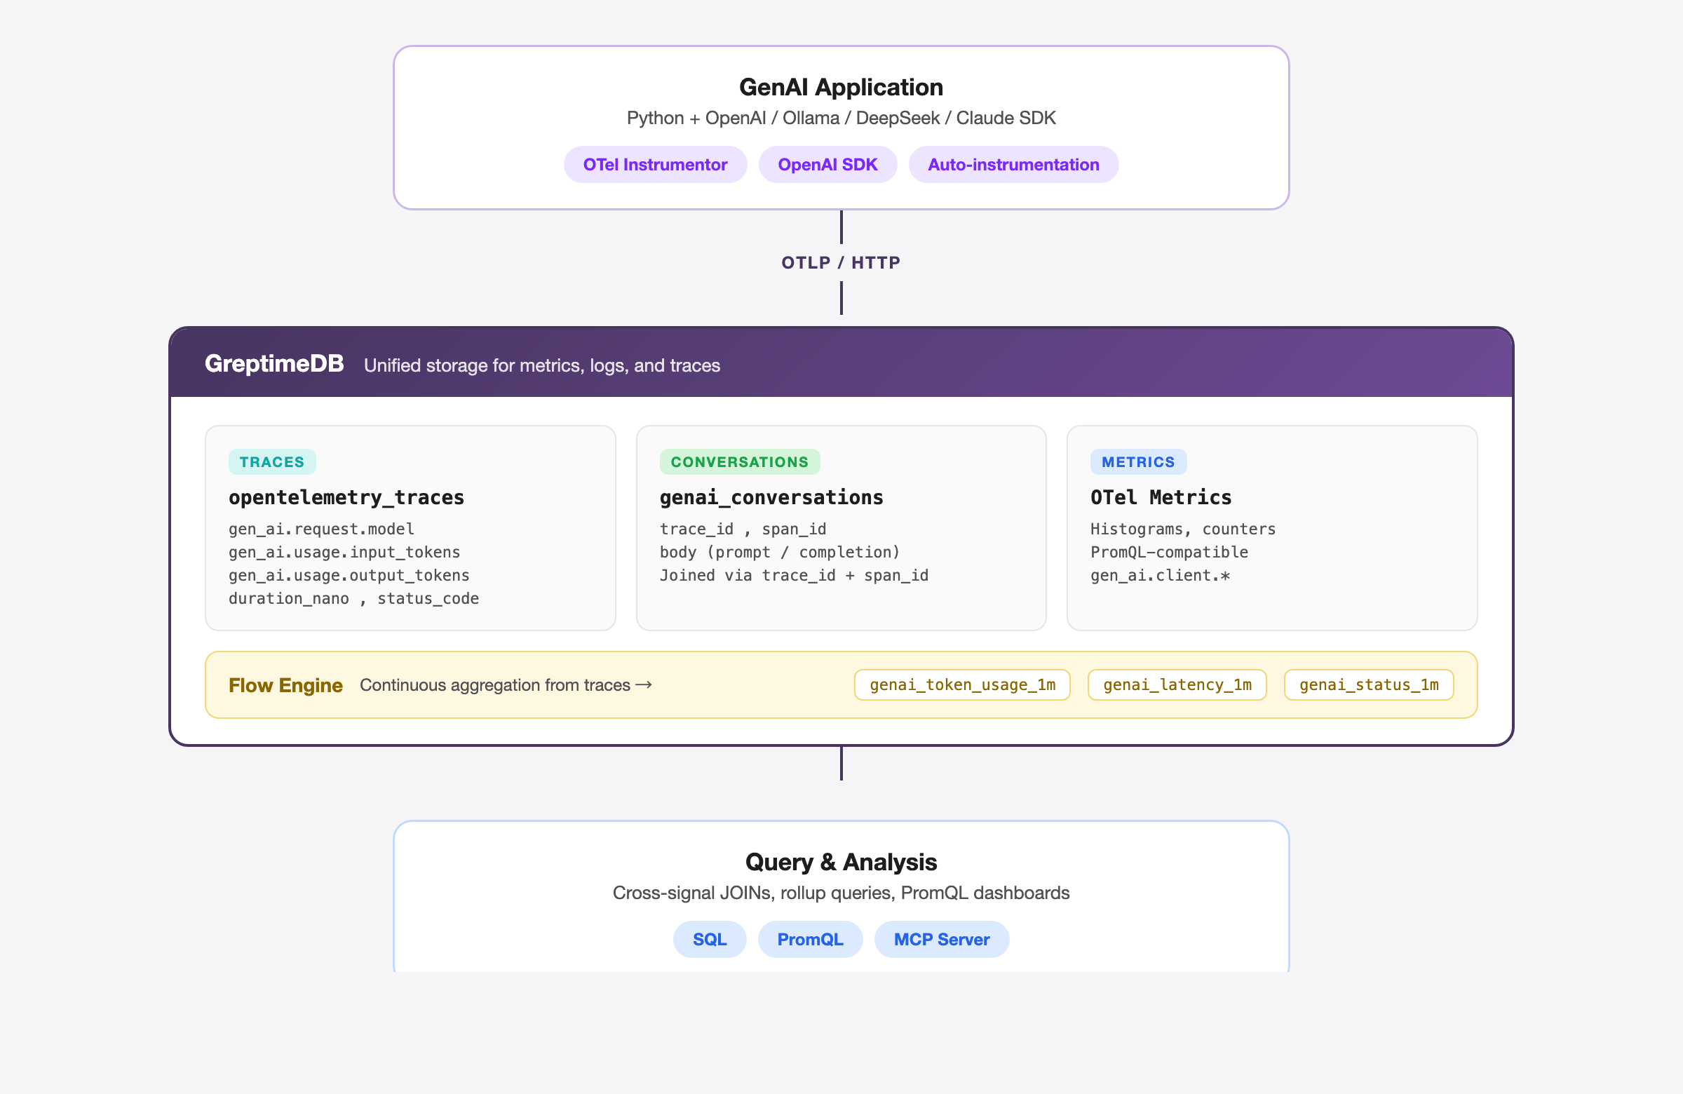
Task: Click the gen_ai.usage.output_tokens attribute
Action: (349, 576)
